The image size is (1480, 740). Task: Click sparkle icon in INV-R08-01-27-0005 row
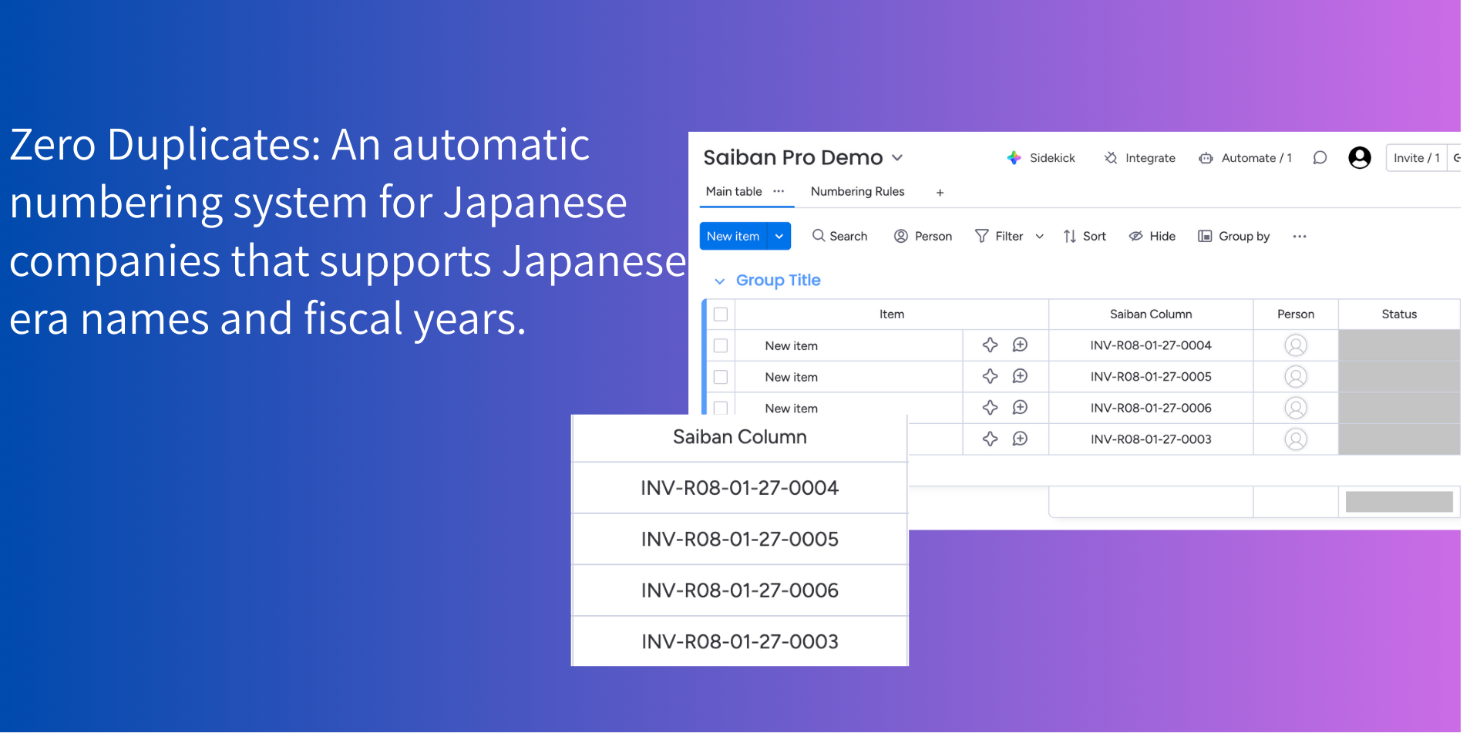point(991,376)
